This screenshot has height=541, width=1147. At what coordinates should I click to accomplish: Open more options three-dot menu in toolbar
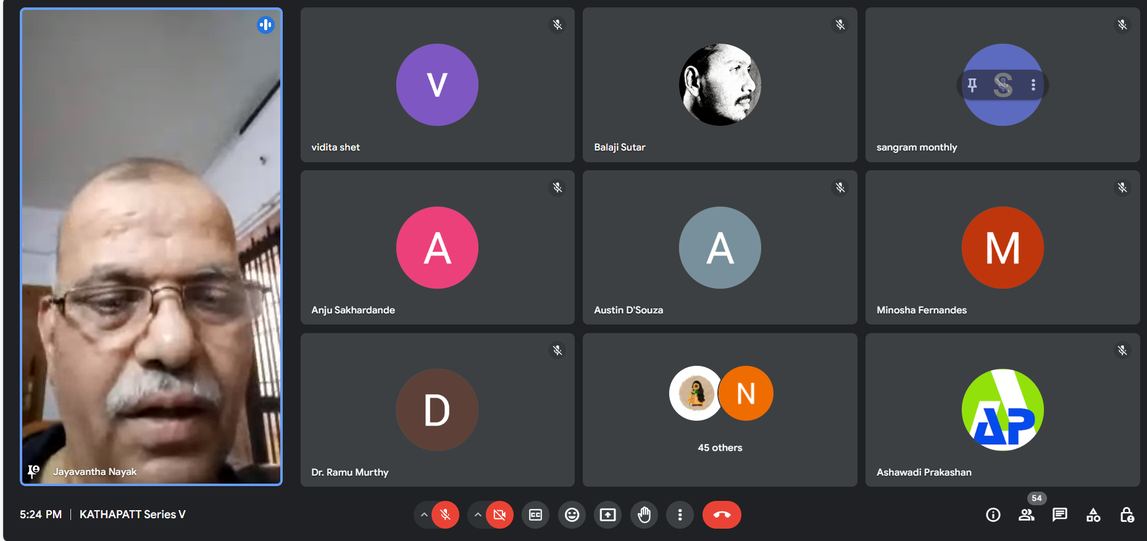(x=680, y=514)
